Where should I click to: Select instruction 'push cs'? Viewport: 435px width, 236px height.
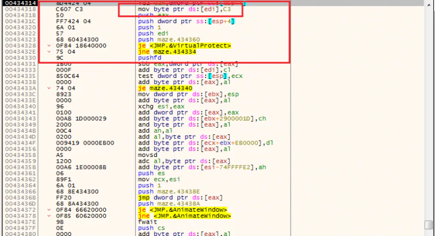pos(151,228)
